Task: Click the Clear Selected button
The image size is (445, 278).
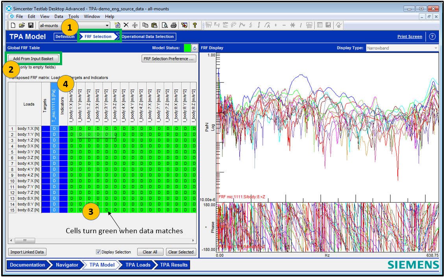Action: click(181, 252)
